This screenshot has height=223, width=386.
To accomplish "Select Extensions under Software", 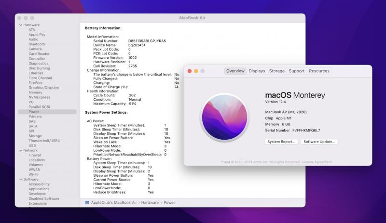I will pos(38,203).
